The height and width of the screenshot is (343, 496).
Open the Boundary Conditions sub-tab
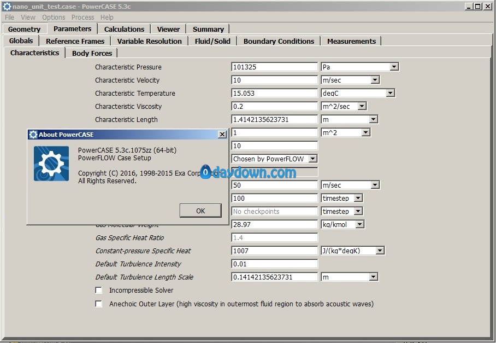tap(279, 41)
